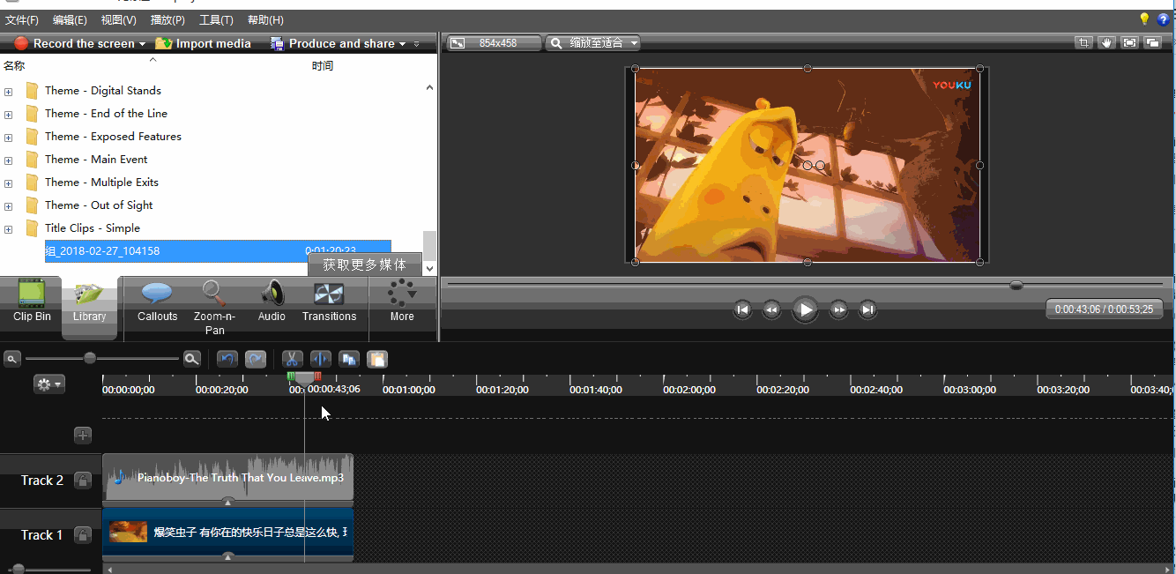Open the Transitions tab
Viewport: 1176px width, 574px height.
[329, 302]
